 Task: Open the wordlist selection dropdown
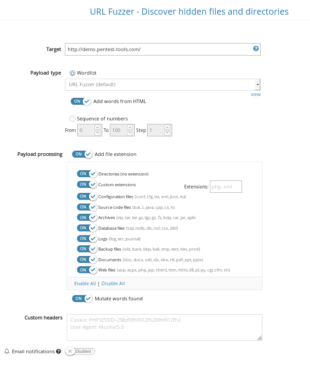pyautogui.click(x=162, y=84)
